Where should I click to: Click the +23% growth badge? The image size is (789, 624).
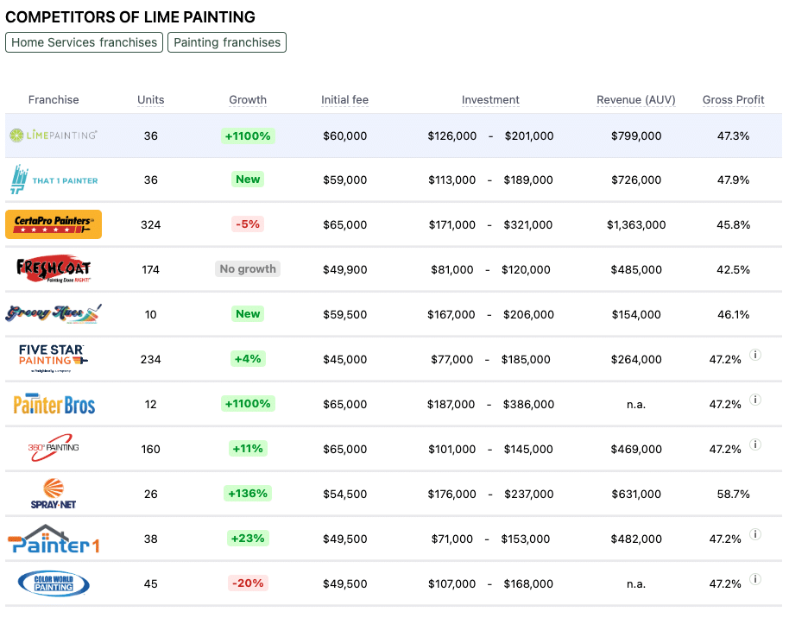coord(248,538)
